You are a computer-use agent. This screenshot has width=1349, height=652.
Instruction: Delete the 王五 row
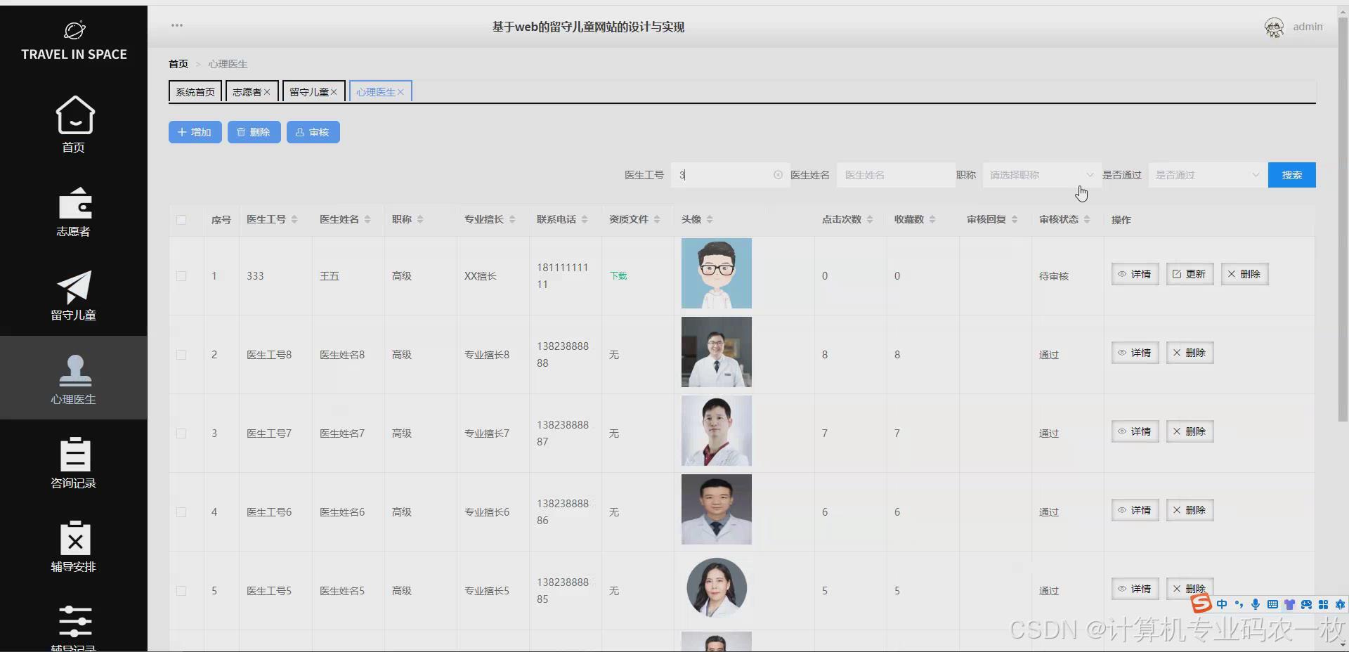[x=1244, y=274]
